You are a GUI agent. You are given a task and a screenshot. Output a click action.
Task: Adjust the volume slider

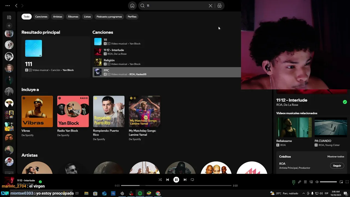[328, 182]
